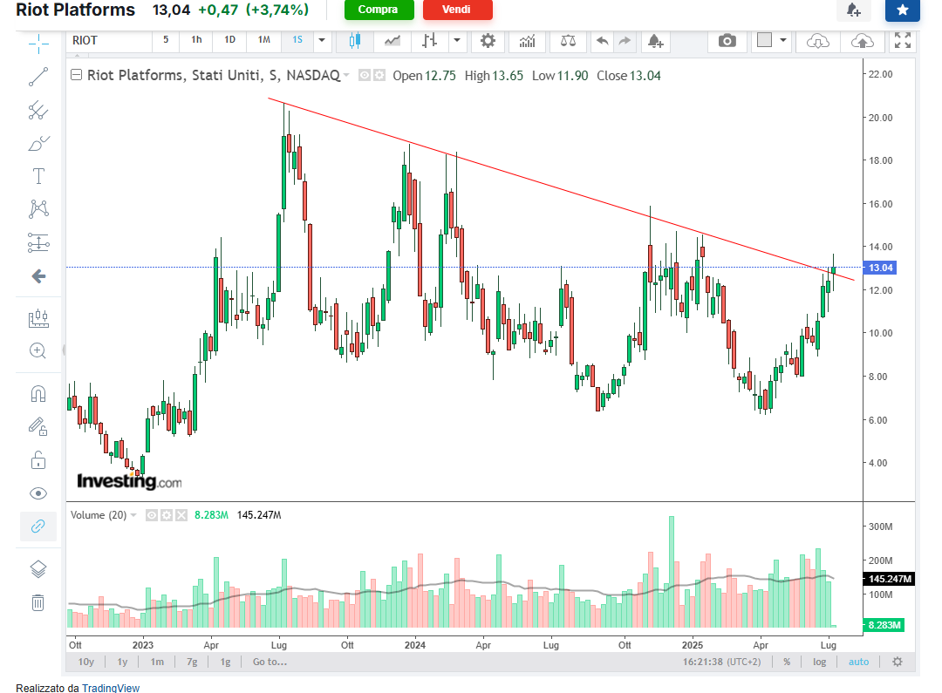Toggle percent scale mode

(787, 662)
